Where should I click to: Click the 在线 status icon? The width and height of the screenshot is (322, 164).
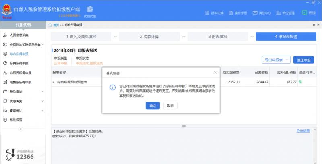coord(304,12)
